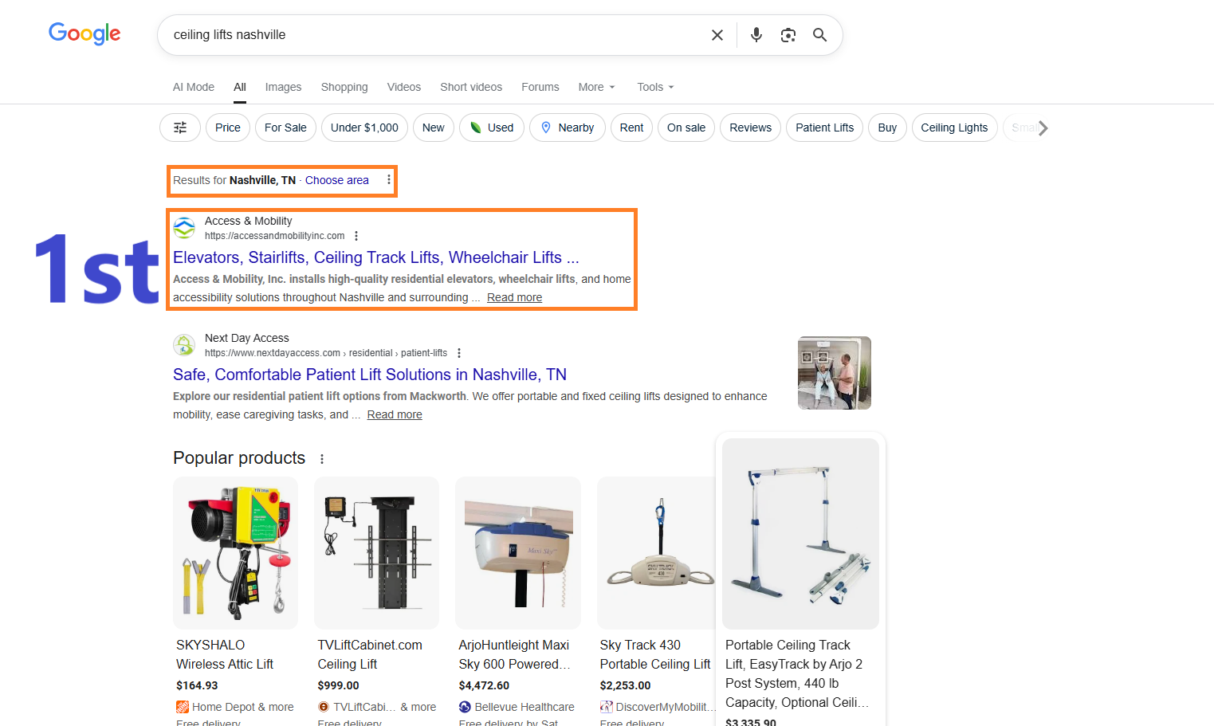Open Google Lens image search icon
Viewport: 1214px width, 726px height.
788,35
